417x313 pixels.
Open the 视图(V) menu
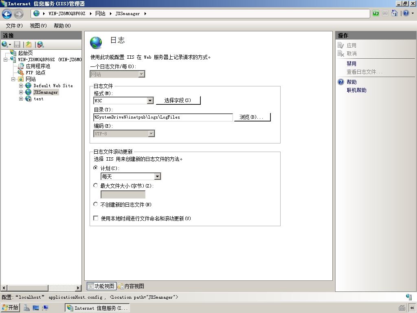tap(38, 26)
